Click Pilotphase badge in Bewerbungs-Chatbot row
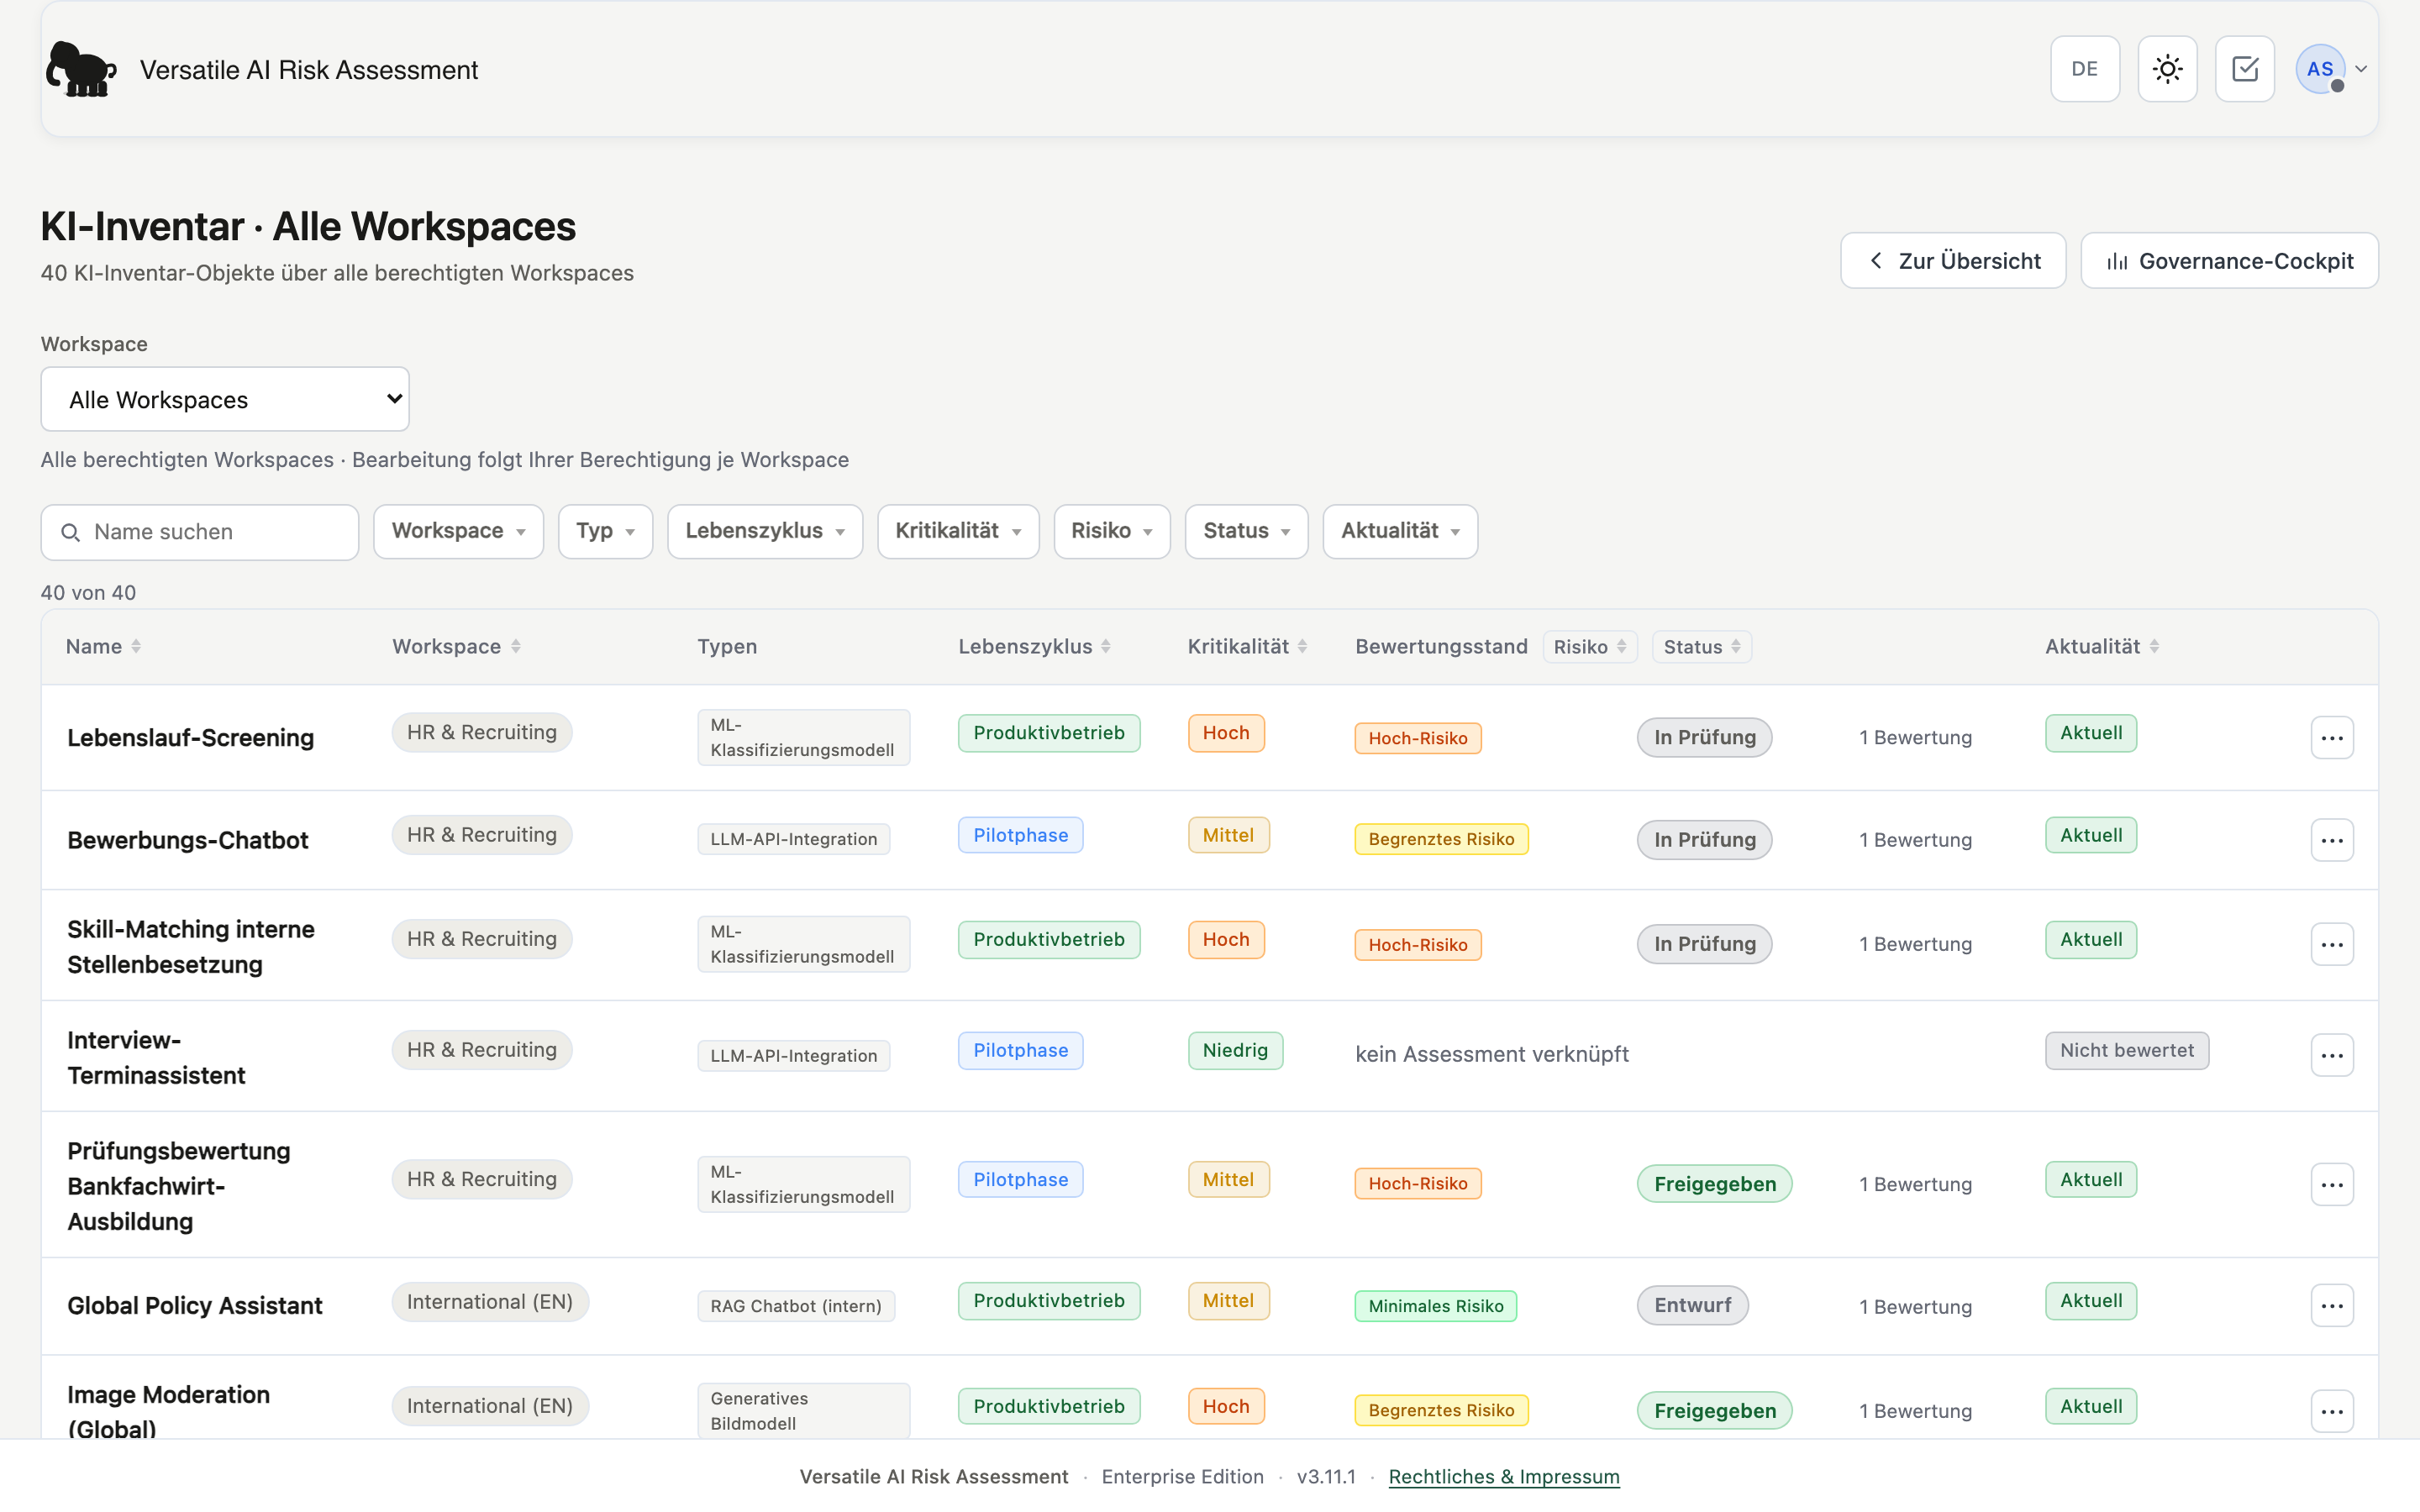The height and width of the screenshot is (1512, 2420). pos(1020,835)
